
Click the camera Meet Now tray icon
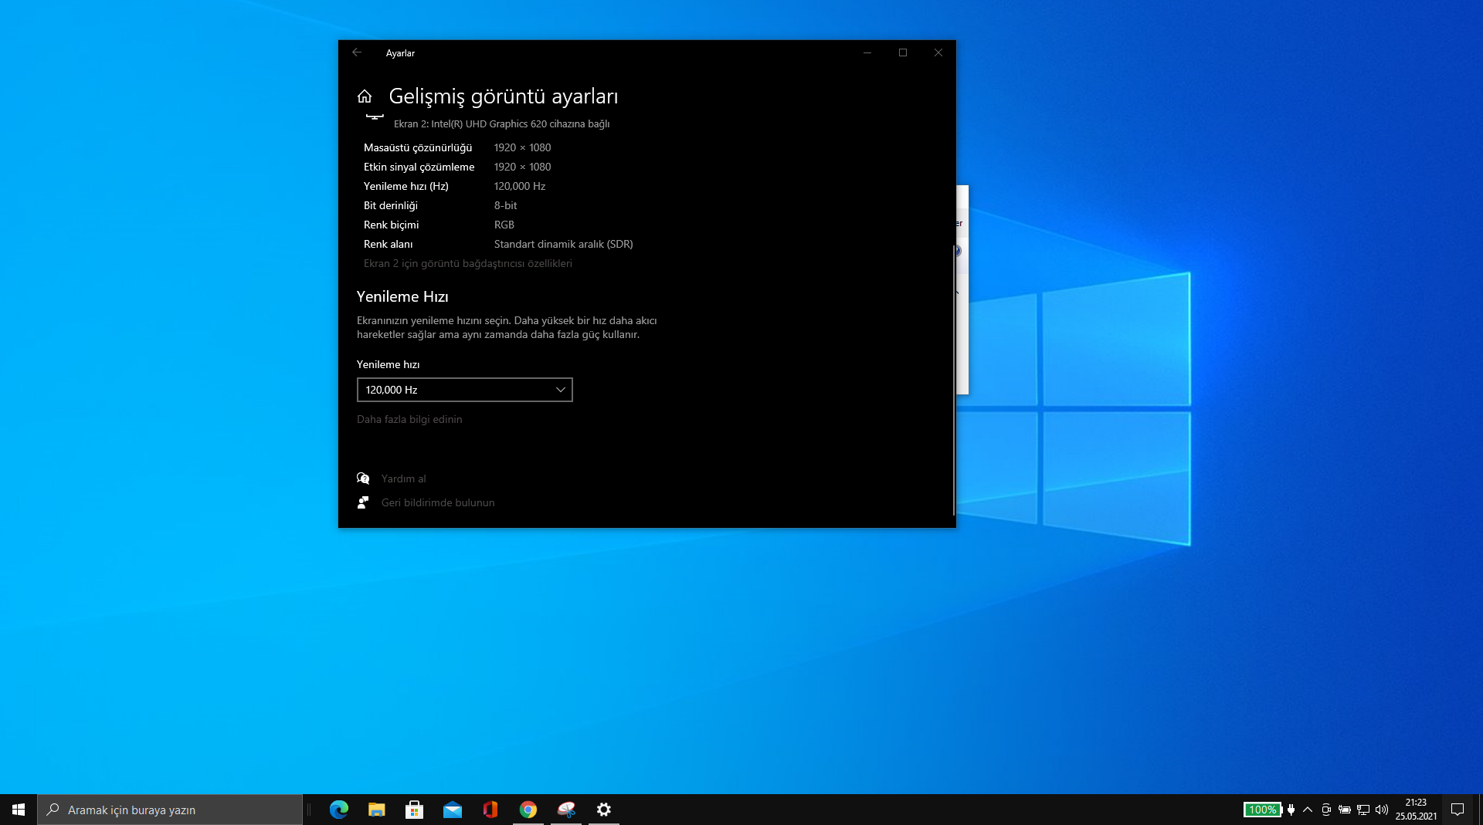tap(1326, 810)
